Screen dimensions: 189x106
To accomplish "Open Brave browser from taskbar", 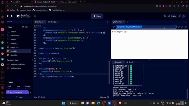I will 120,103.
